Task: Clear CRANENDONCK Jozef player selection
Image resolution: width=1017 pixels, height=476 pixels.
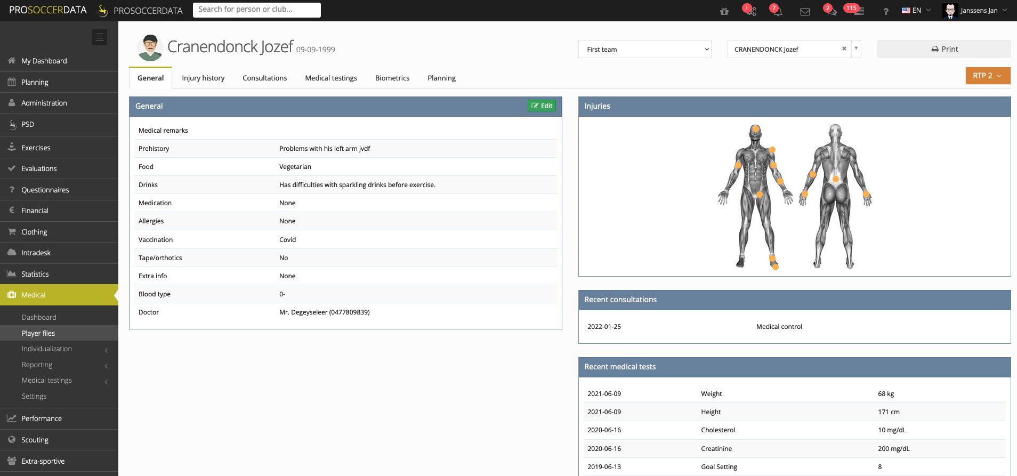Action: point(844,49)
